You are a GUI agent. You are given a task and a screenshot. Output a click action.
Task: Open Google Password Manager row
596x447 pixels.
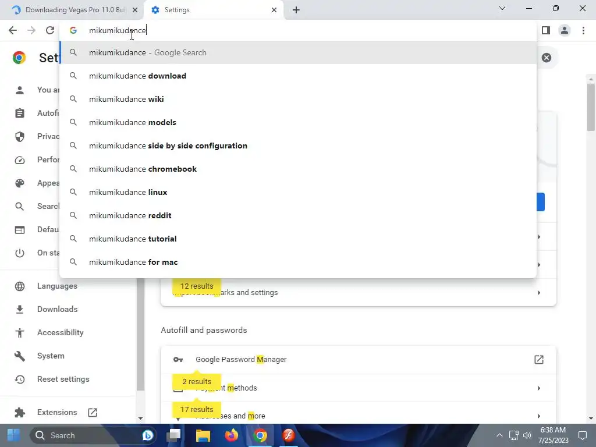point(359,360)
